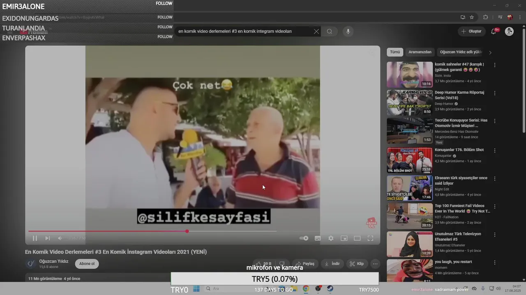
Task: Open Tecrübe Konuşuyor Serisi video title
Action: pos(461,123)
